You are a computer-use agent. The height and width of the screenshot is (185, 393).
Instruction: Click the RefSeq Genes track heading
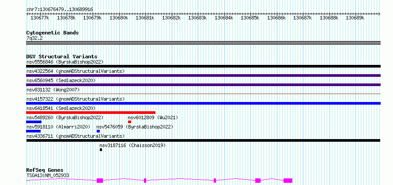45,170
